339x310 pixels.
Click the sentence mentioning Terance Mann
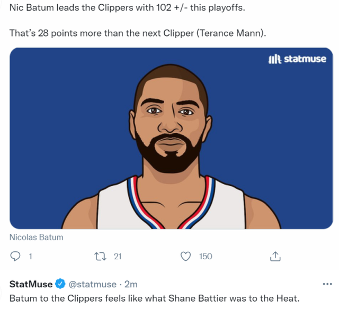138,33
